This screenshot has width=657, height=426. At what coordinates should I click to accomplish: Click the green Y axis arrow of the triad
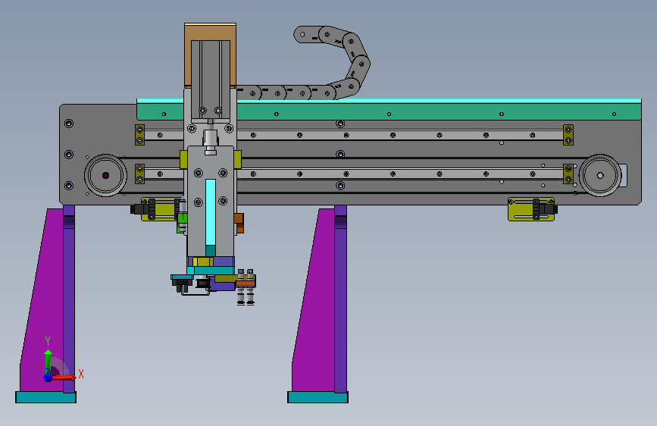(48, 361)
